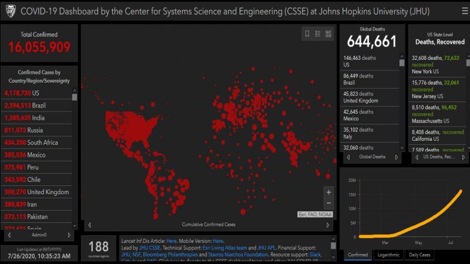Viewport: 470px width, 264px height.
Task: Zoom out on the map with minus
Action: pyautogui.click(x=328, y=203)
